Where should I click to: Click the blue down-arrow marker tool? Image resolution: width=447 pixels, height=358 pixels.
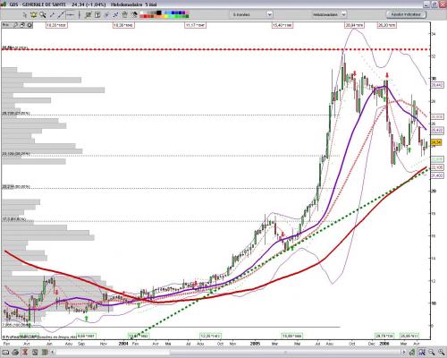pos(115,14)
